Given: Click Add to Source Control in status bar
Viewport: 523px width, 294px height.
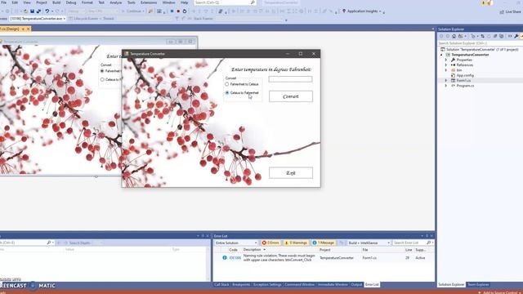Looking at the screenshot, I should [499, 292].
